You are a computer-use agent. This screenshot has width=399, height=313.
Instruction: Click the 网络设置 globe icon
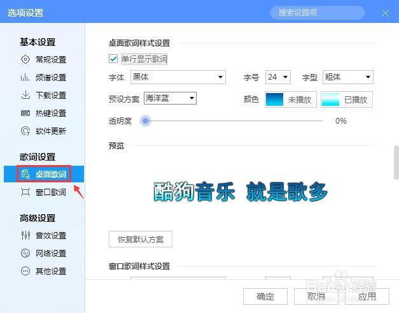tap(25, 253)
